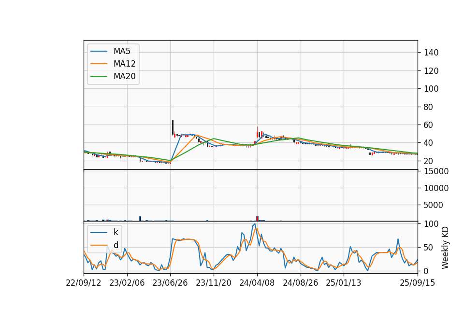This screenshot has height=333, width=464.
Task: Select the 23/11/20 date label
Action: pos(214,283)
